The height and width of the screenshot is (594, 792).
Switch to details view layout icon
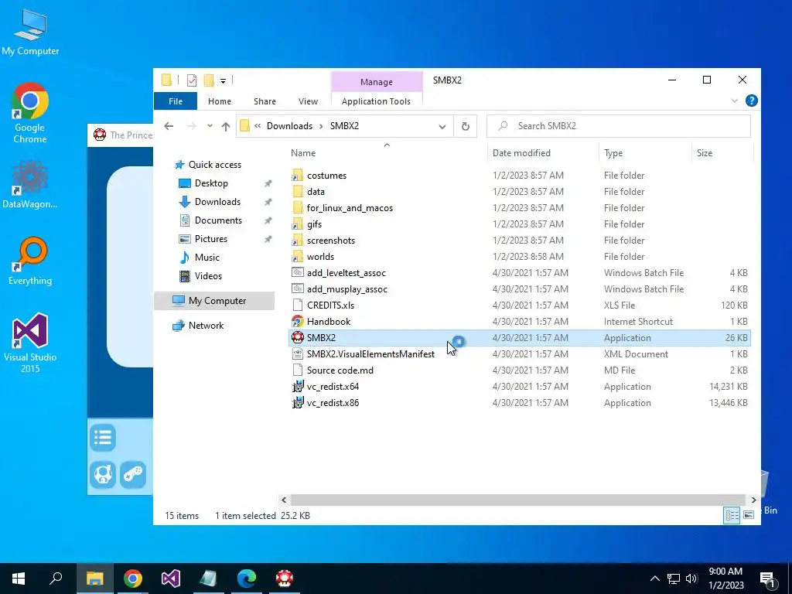pyautogui.click(x=732, y=515)
